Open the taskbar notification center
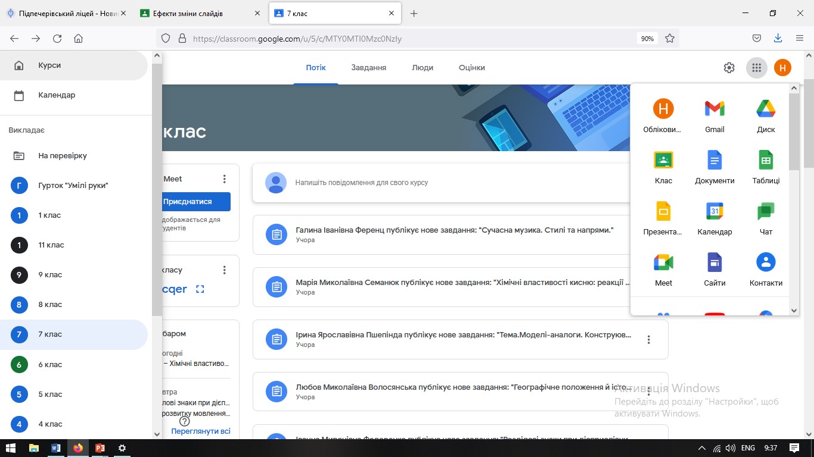Screen dimensions: 814x457 click(x=794, y=448)
